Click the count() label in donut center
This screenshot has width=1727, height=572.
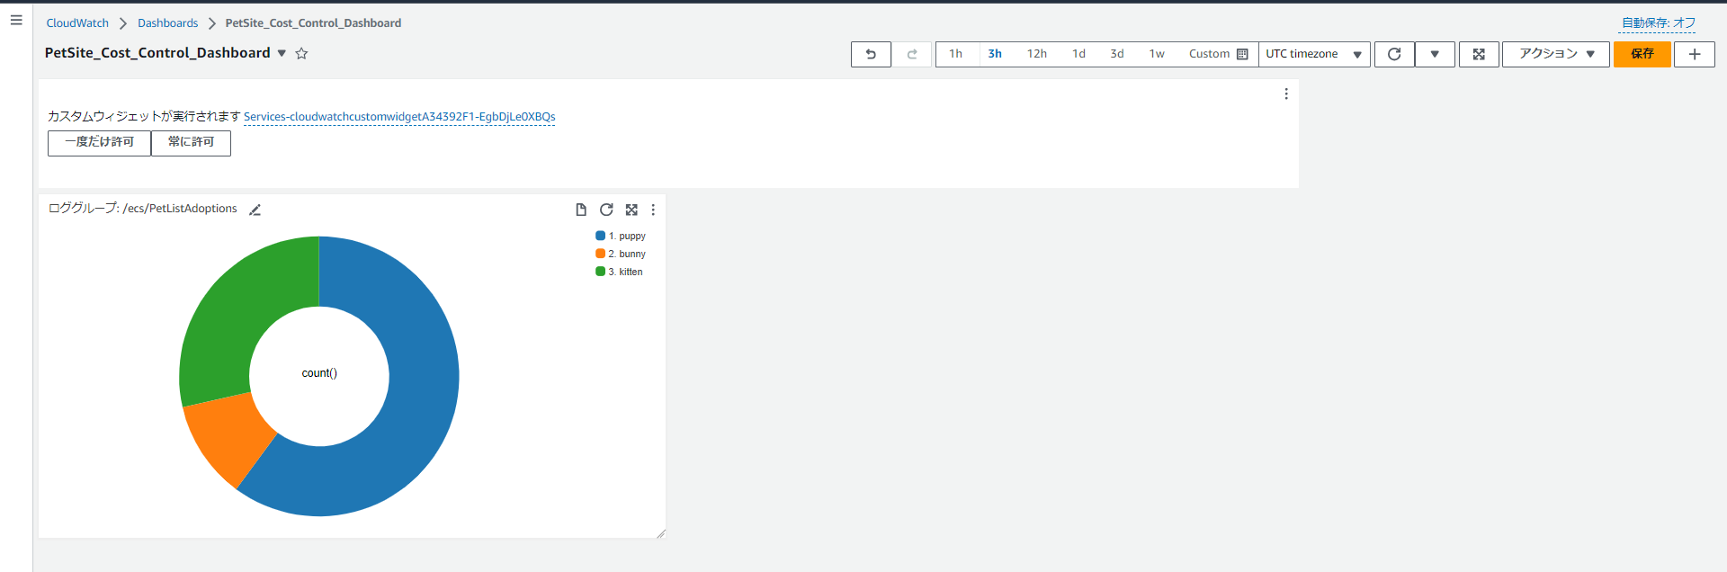319,373
